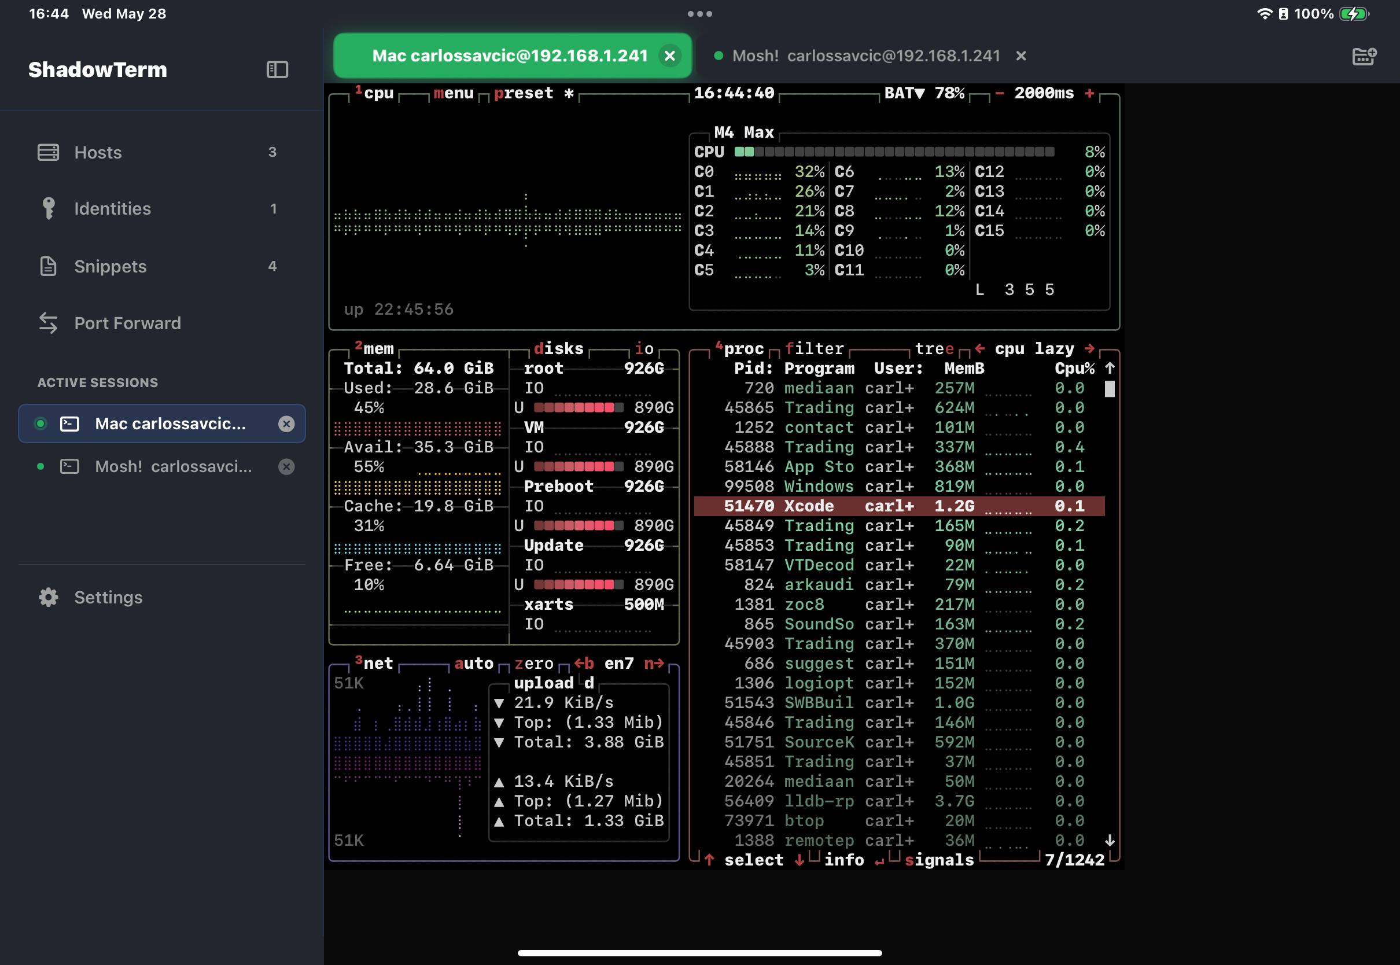Close the Mosh! session in sidebar
1400x965 pixels.
point(286,467)
